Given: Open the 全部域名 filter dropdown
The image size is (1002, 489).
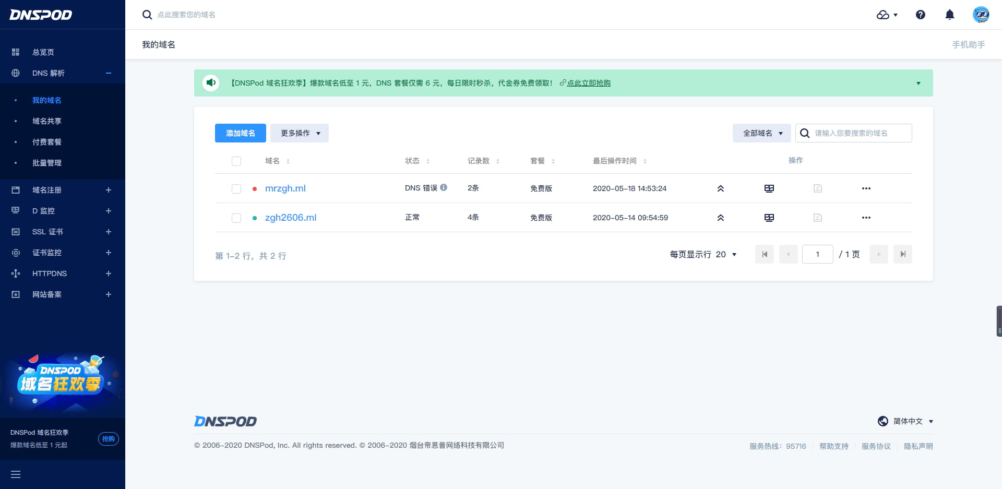Looking at the screenshot, I should tap(762, 133).
